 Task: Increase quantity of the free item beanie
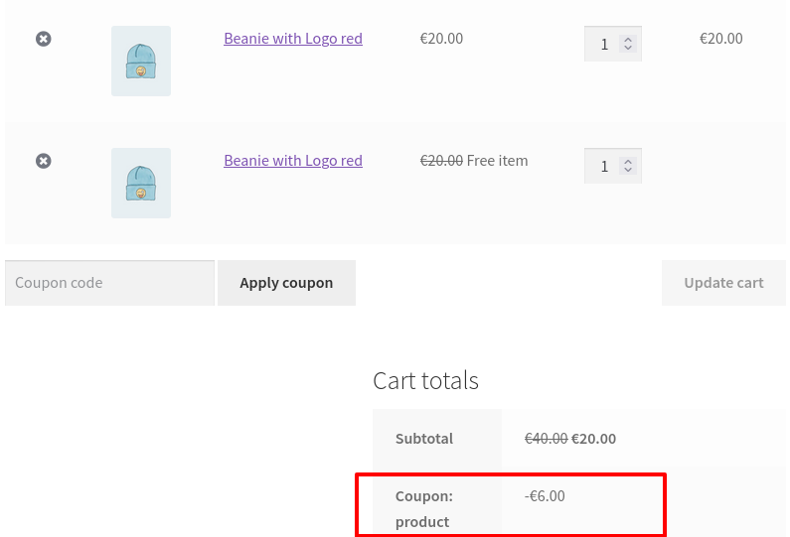[628, 162]
